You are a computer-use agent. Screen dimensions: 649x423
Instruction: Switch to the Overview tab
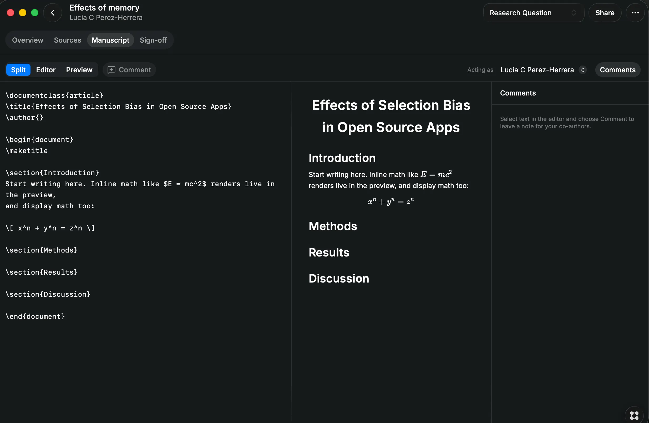[x=28, y=40]
